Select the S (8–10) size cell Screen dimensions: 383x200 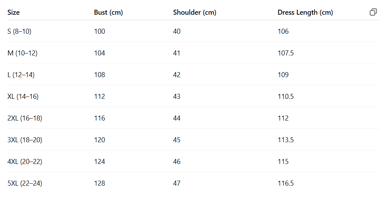[19, 31]
